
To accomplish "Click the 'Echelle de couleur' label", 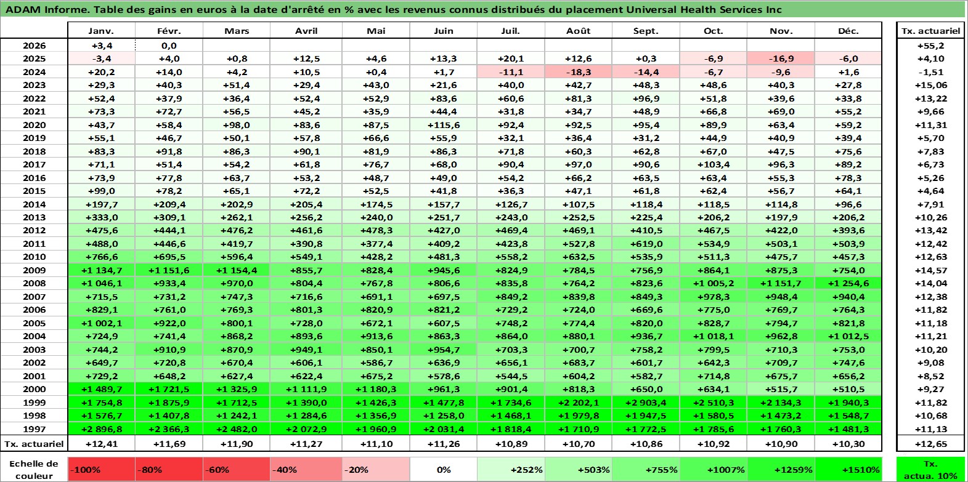I will tap(34, 469).
